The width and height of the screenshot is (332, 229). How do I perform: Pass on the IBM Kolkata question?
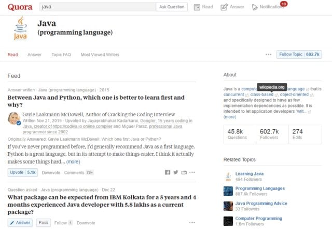[44, 223]
